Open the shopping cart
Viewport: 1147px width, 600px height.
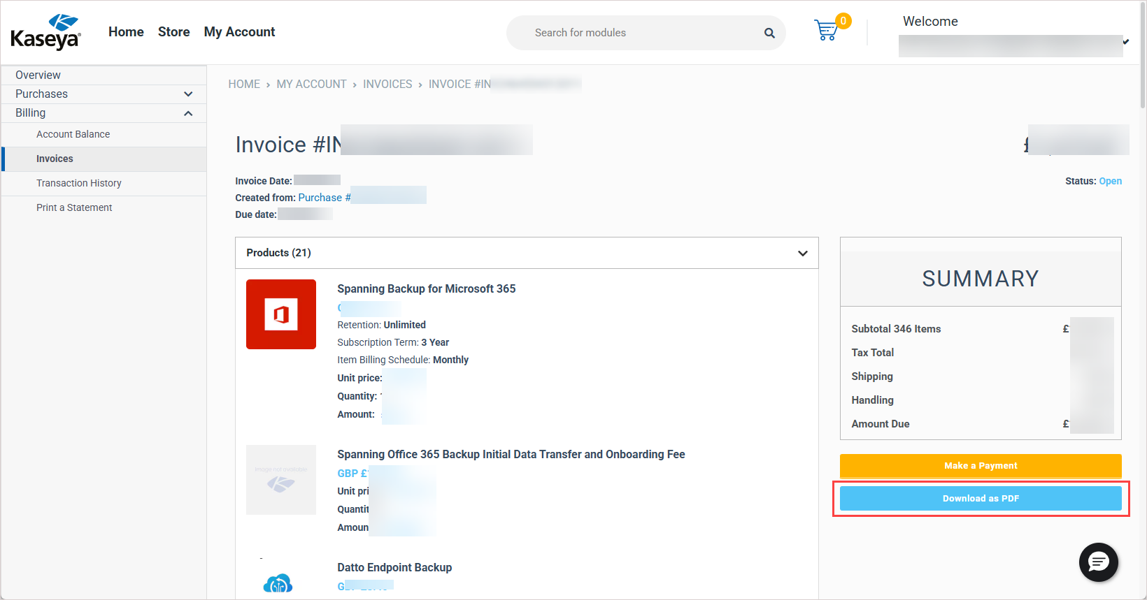(827, 31)
